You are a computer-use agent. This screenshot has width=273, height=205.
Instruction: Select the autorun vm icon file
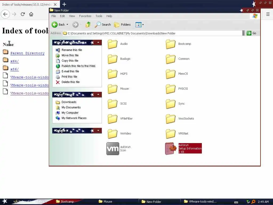(113, 148)
